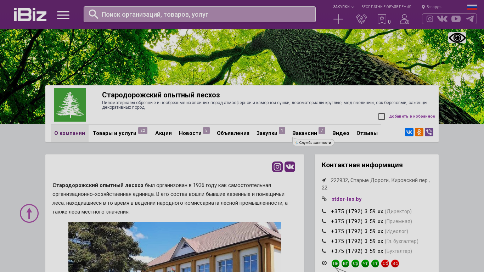Open iBiz Instagram in header
Screen dimensions: 484x272
[430, 19]
